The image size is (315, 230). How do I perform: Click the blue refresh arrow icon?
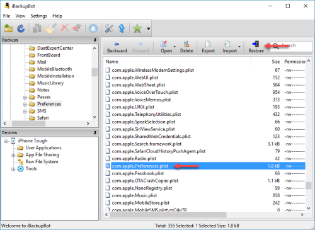pyautogui.click(x=21, y=28)
